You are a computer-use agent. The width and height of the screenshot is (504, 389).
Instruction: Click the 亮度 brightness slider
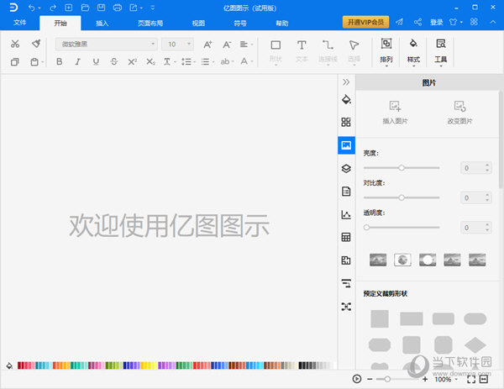click(402, 168)
